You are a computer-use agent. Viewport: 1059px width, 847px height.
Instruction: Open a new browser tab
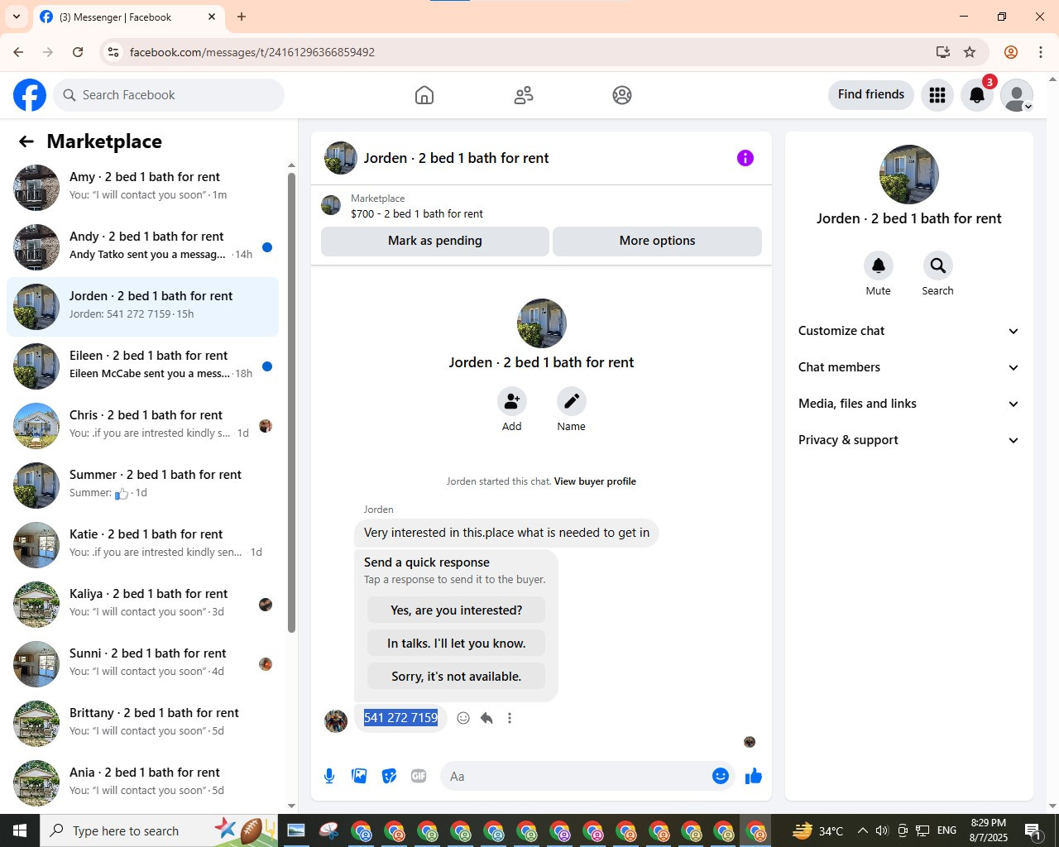click(x=242, y=17)
